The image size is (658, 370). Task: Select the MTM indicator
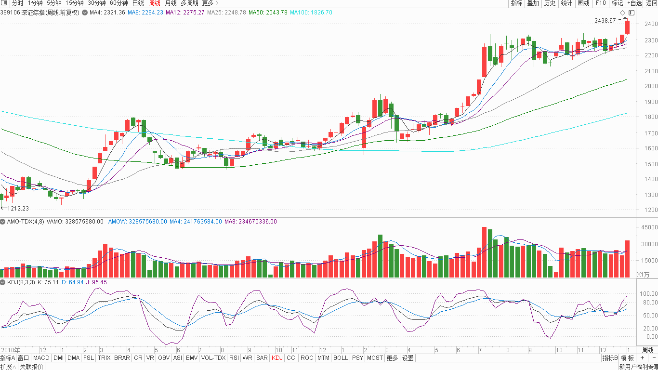(x=324, y=358)
